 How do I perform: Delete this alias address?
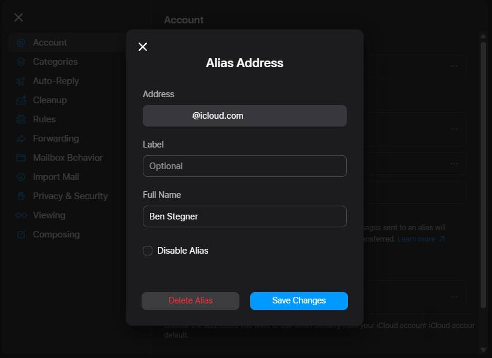190,300
